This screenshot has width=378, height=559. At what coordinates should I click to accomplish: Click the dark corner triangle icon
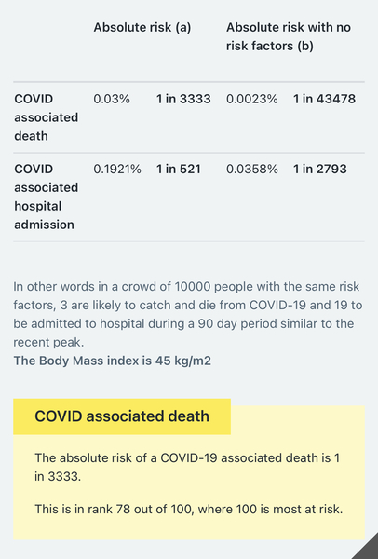click(367, 549)
